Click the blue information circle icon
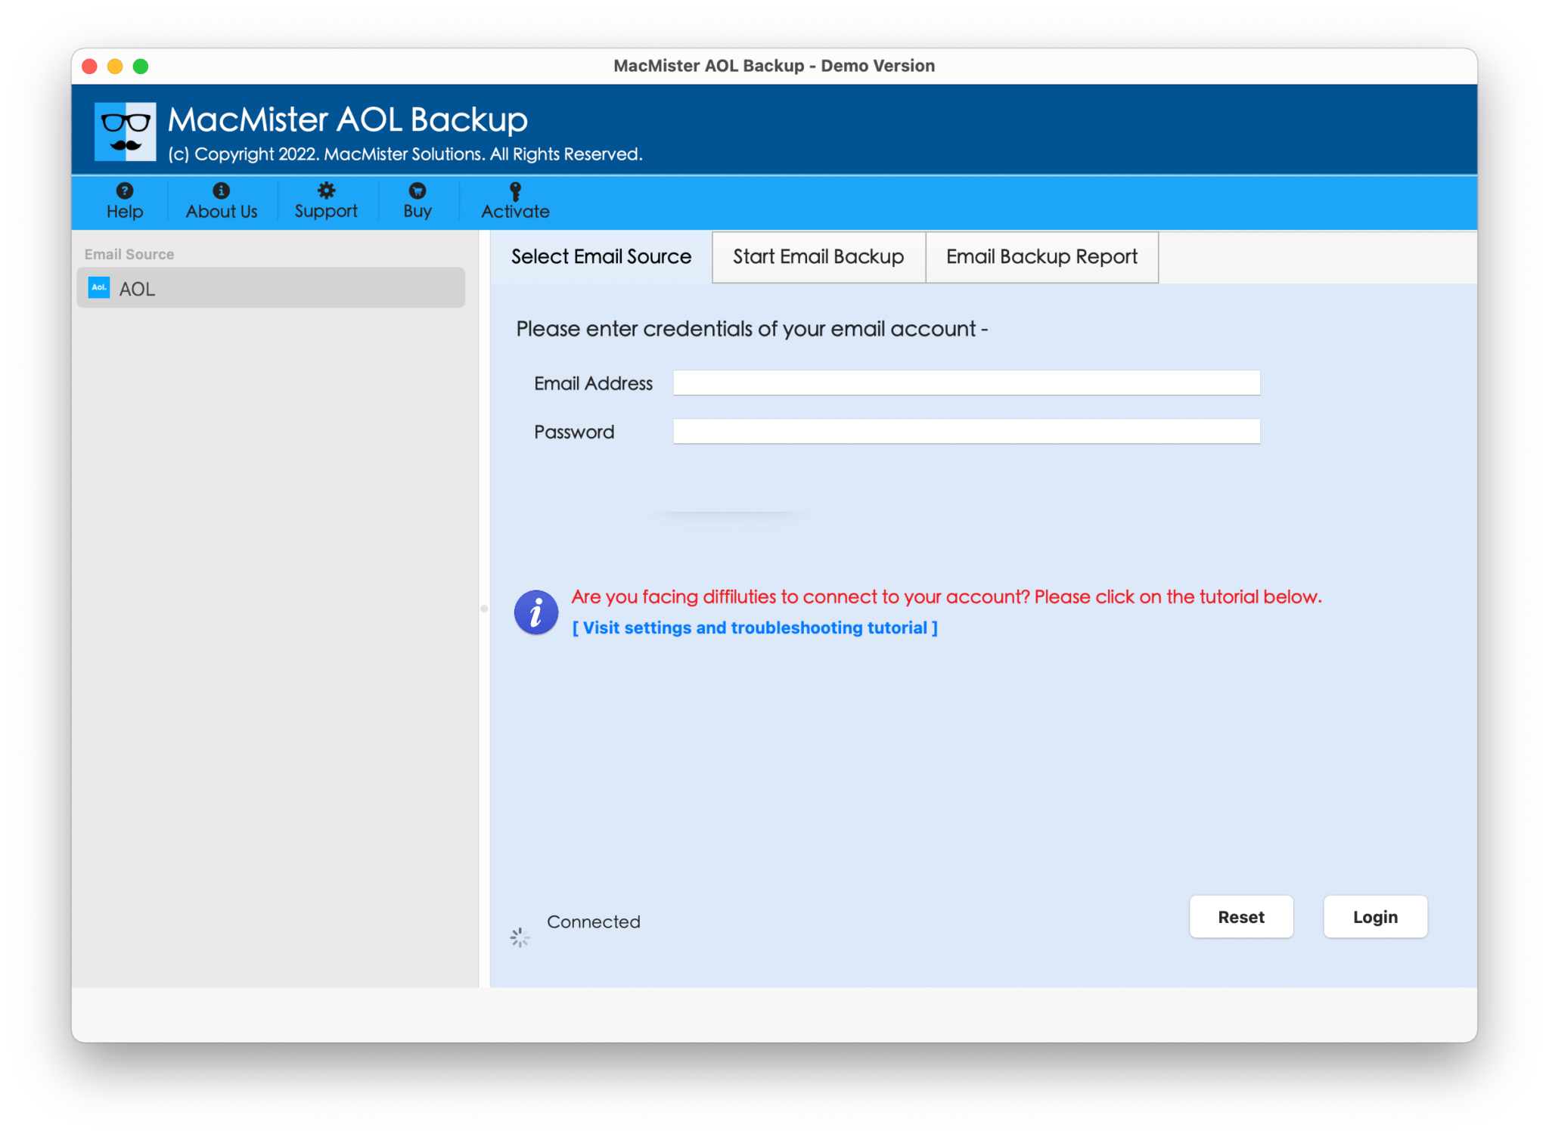This screenshot has width=1549, height=1137. (535, 612)
